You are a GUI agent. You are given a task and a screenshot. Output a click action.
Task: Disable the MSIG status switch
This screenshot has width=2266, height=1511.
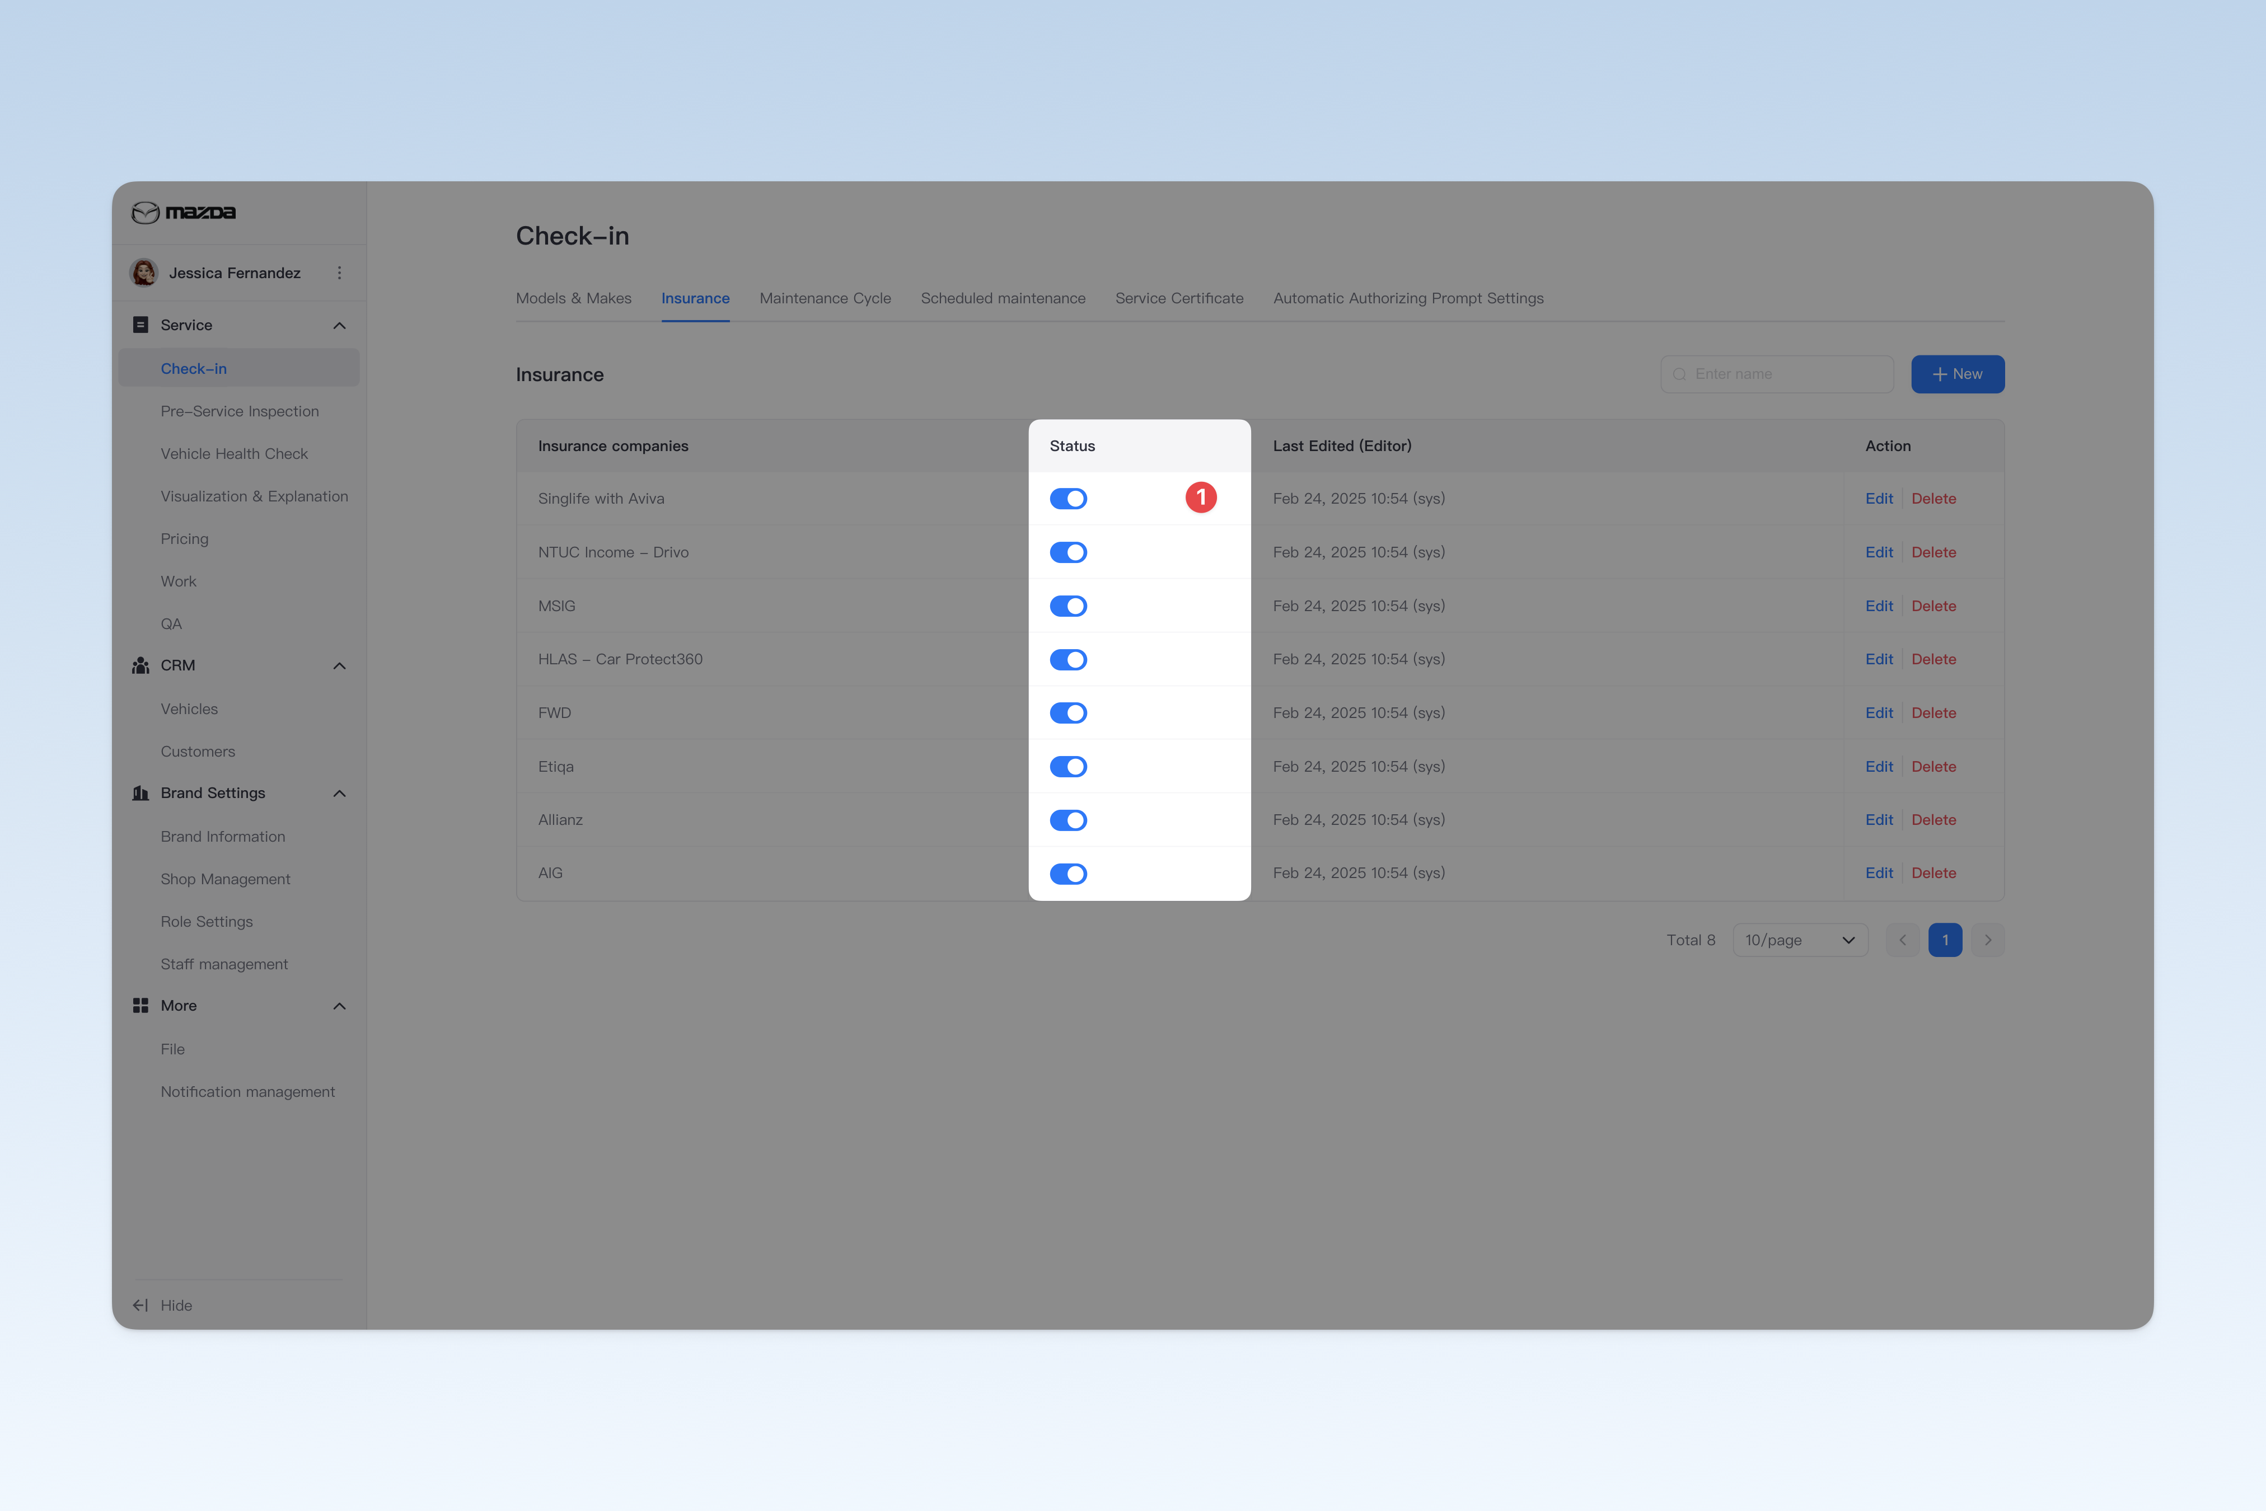pos(1068,606)
